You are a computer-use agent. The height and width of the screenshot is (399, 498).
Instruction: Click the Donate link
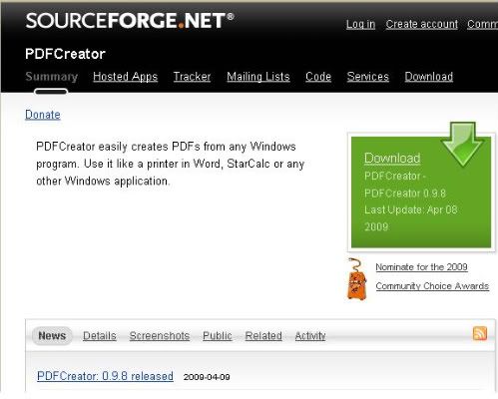(x=43, y=115)
